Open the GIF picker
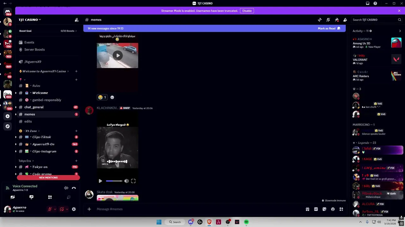Viewport: 405px width, 227px height. (x=316, y=209)
